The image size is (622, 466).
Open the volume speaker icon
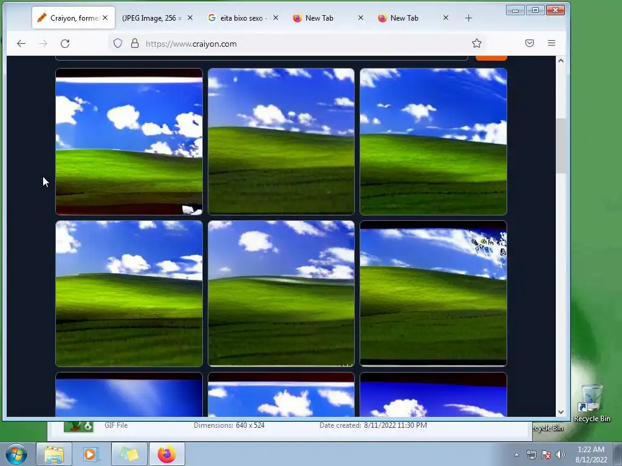coord(561,454)
